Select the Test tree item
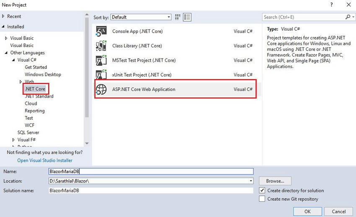This screenshot has height=217, width=356. (29, 118)
